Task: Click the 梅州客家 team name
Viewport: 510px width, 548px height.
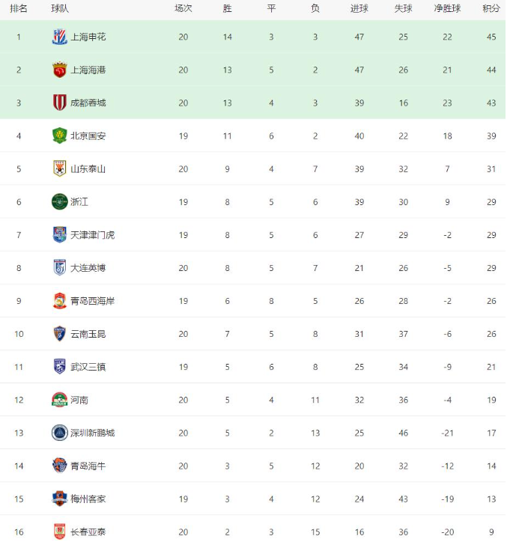Action: (88, 499)
